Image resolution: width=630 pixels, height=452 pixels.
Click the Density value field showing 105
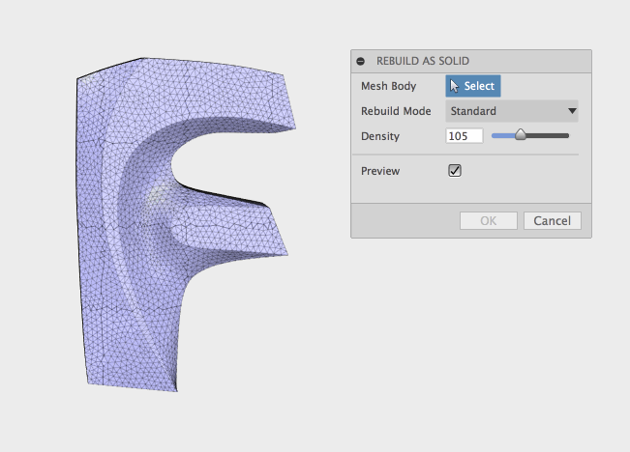465,136
